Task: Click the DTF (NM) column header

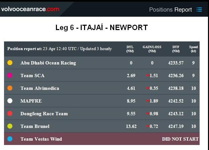Action: pos(176,49)
